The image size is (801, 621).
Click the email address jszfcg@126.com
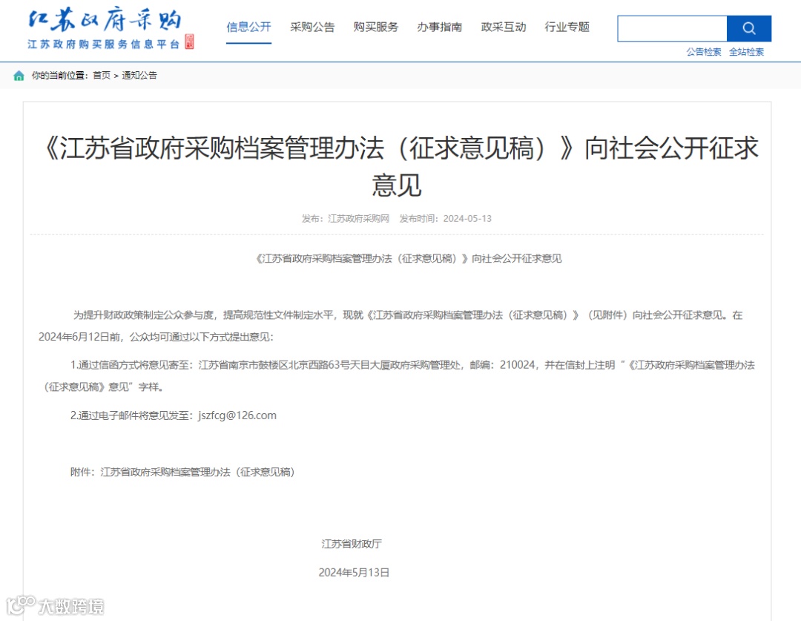click(x=237, y=415)
